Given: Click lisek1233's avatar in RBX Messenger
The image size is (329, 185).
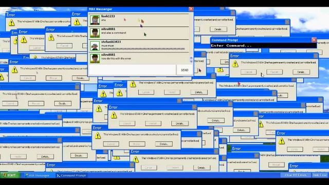Looking at the screenshot, I should 95,20.
